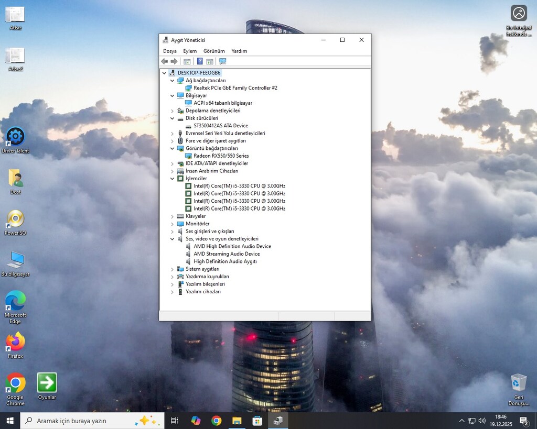
Task: Select ST3500412AS ATA Device
Action: [x=221, y=126]
